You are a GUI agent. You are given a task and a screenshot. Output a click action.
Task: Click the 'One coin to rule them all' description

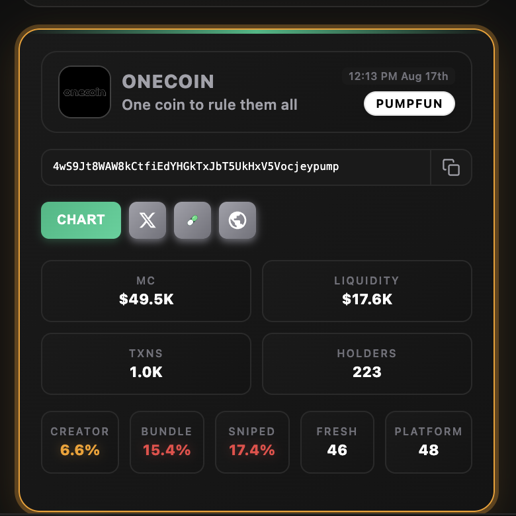[x=210, y=105]
